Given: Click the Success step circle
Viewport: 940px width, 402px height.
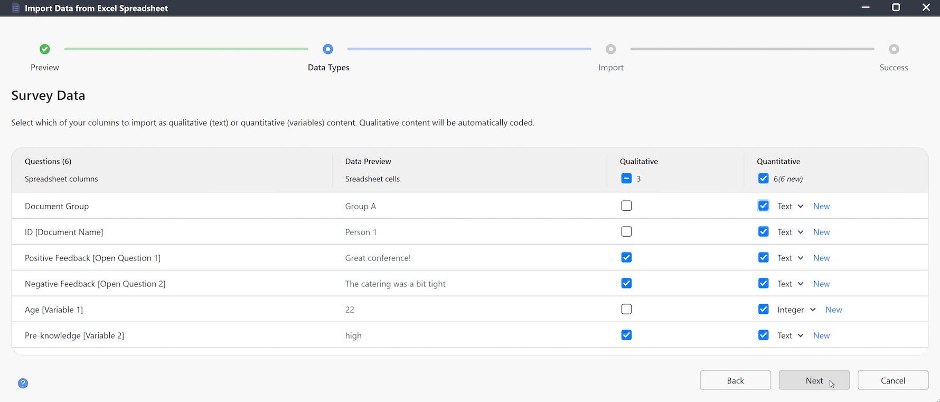Looking at the screenshot, I should click(894, 49).
